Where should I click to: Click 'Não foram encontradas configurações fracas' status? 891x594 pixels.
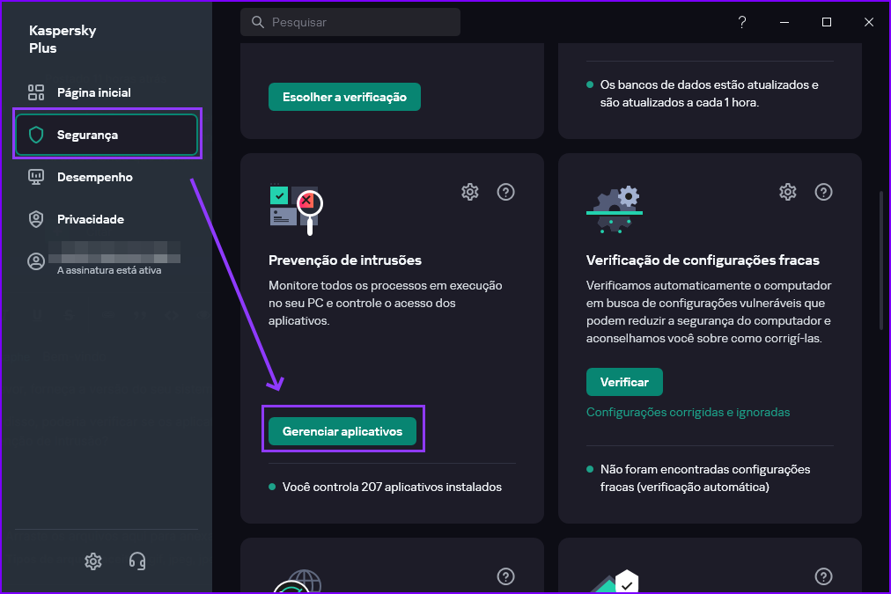point(705,478)
